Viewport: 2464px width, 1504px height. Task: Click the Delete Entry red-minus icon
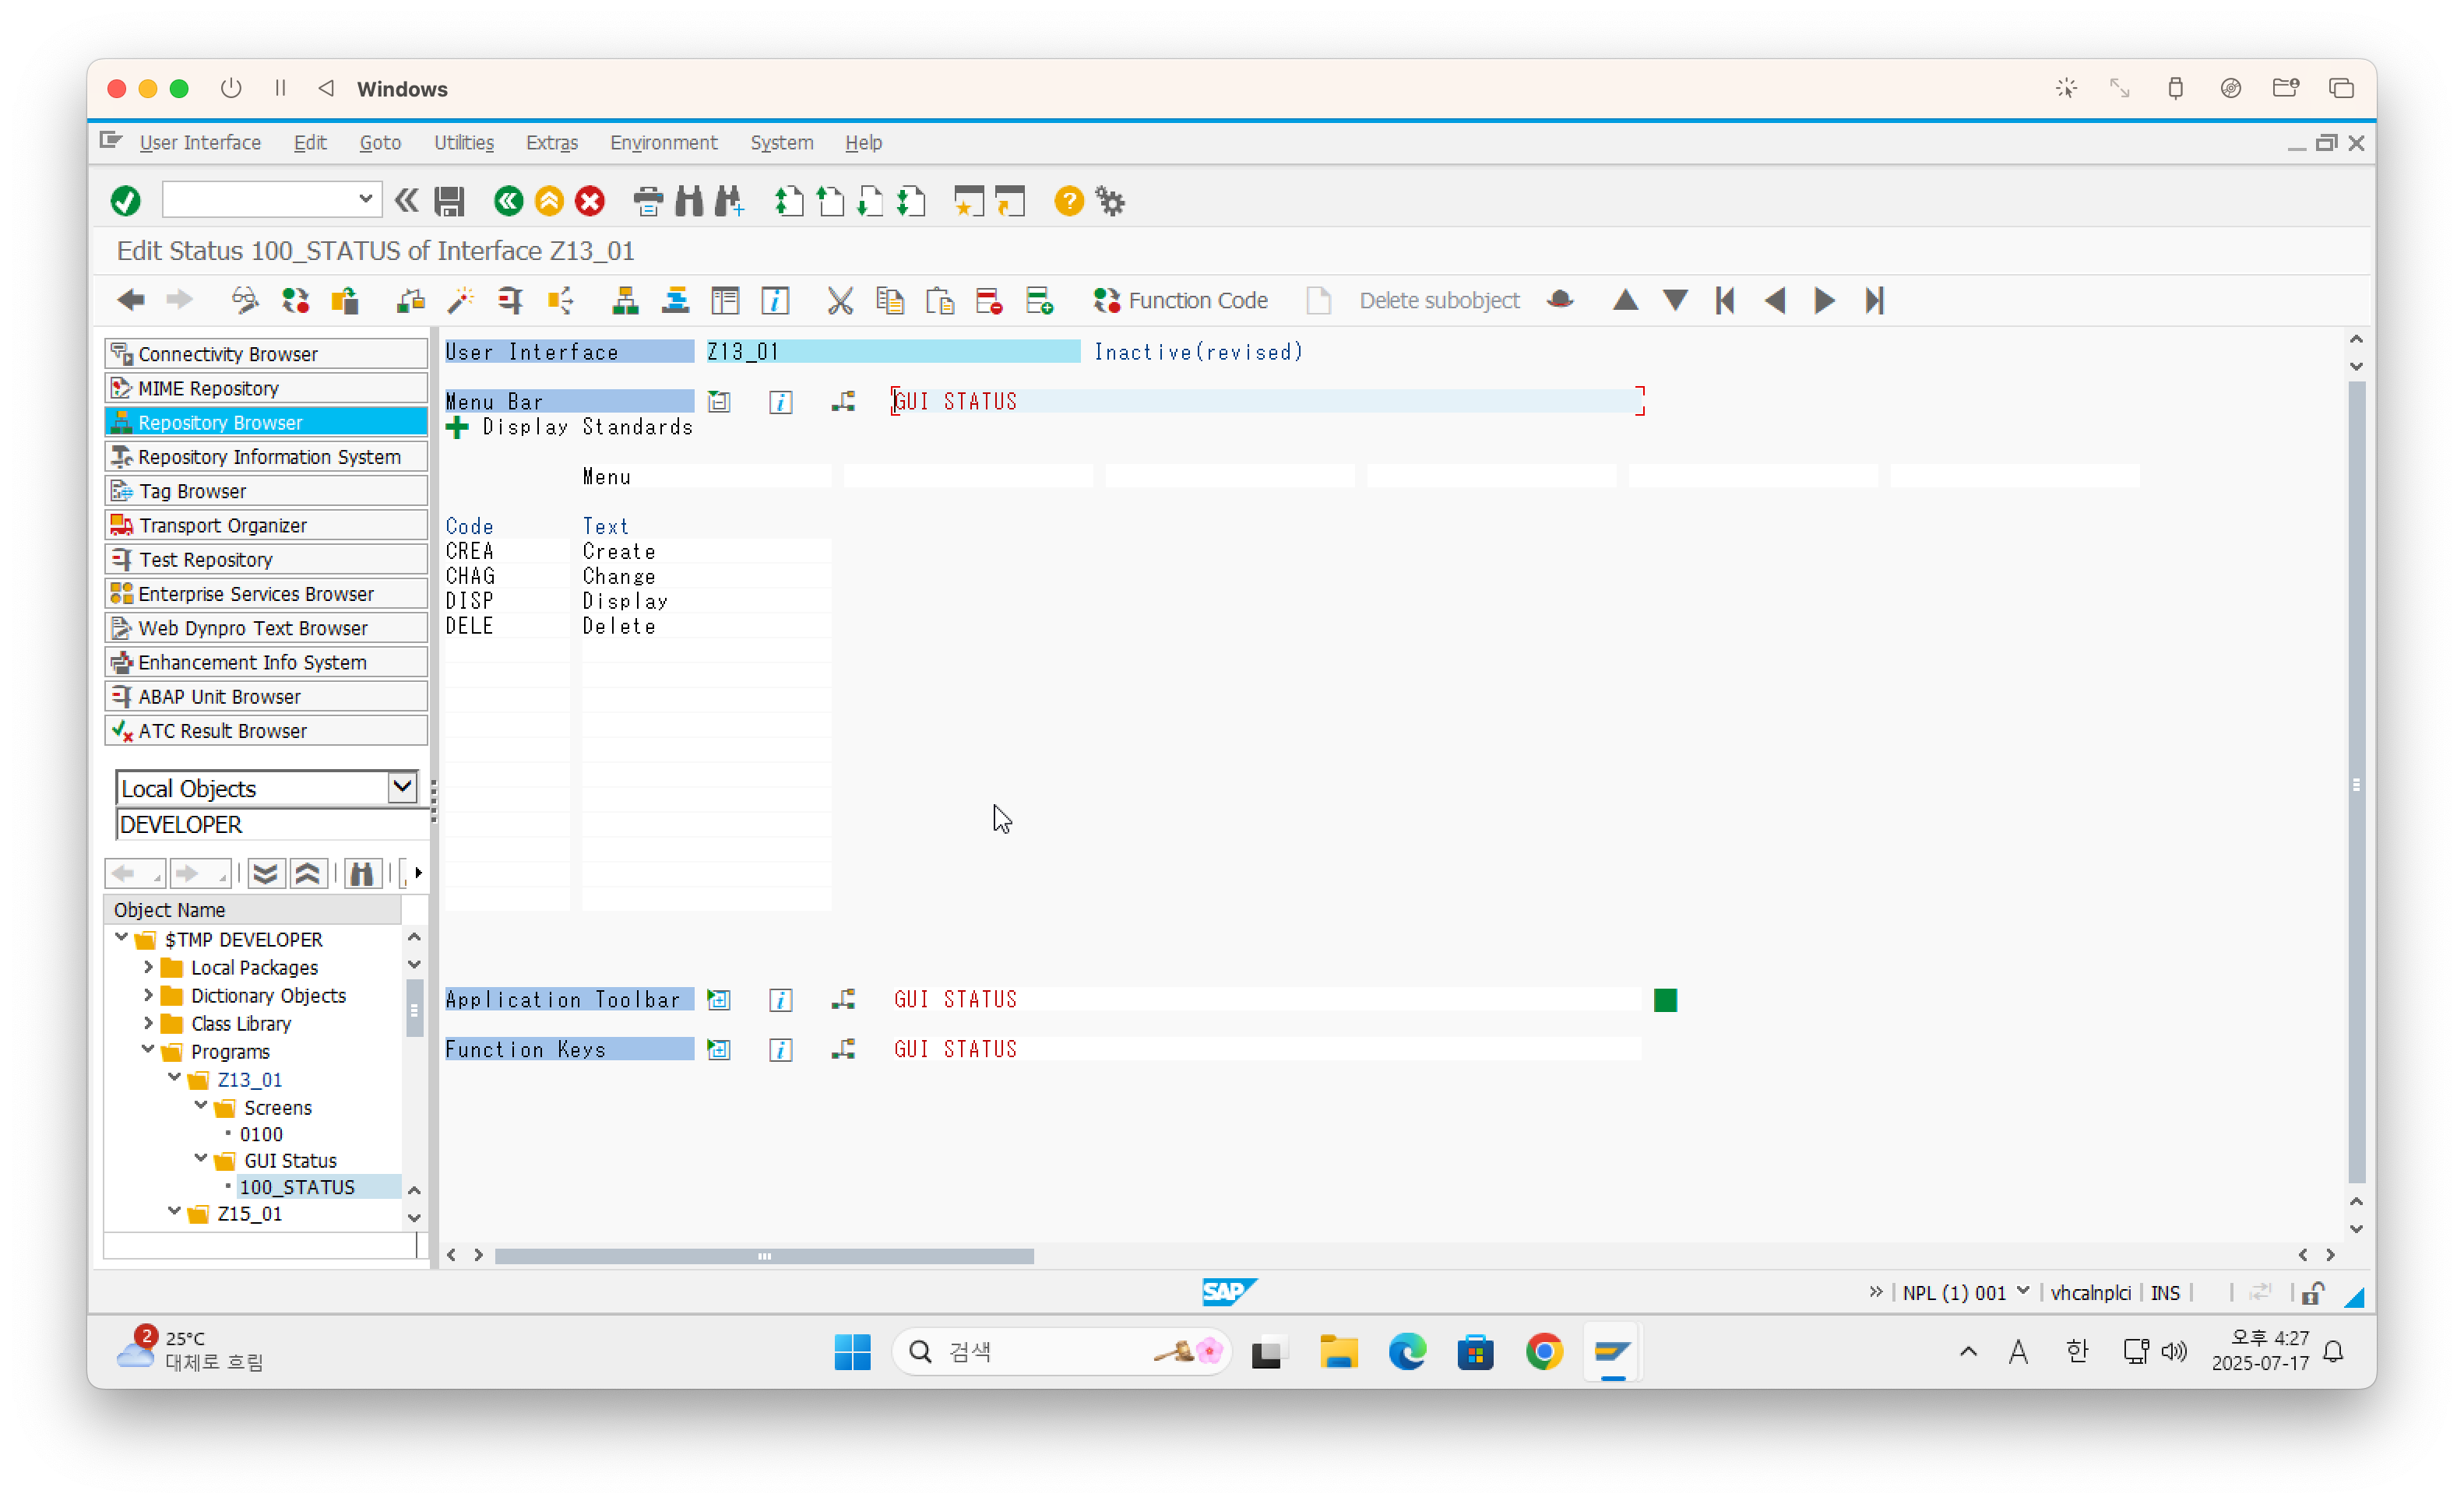click(989, 300)
